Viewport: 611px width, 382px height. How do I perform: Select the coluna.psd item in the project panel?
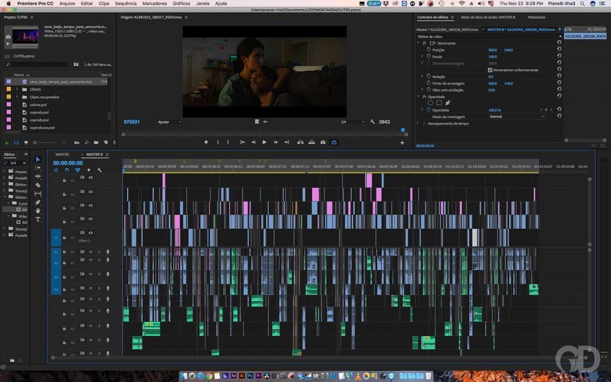point(38,105)
